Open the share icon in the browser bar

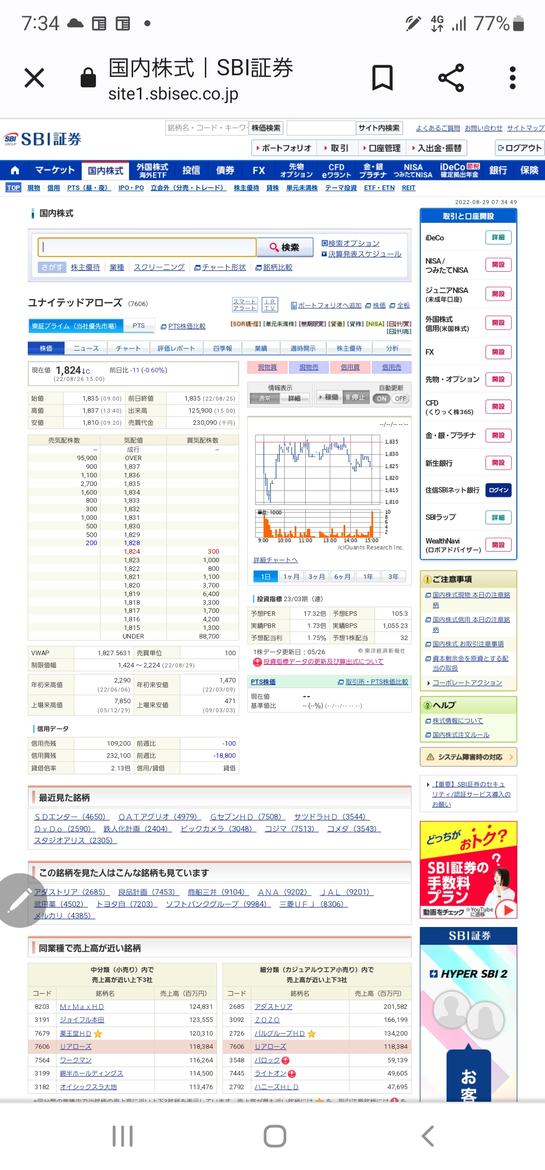click(451, 78)
